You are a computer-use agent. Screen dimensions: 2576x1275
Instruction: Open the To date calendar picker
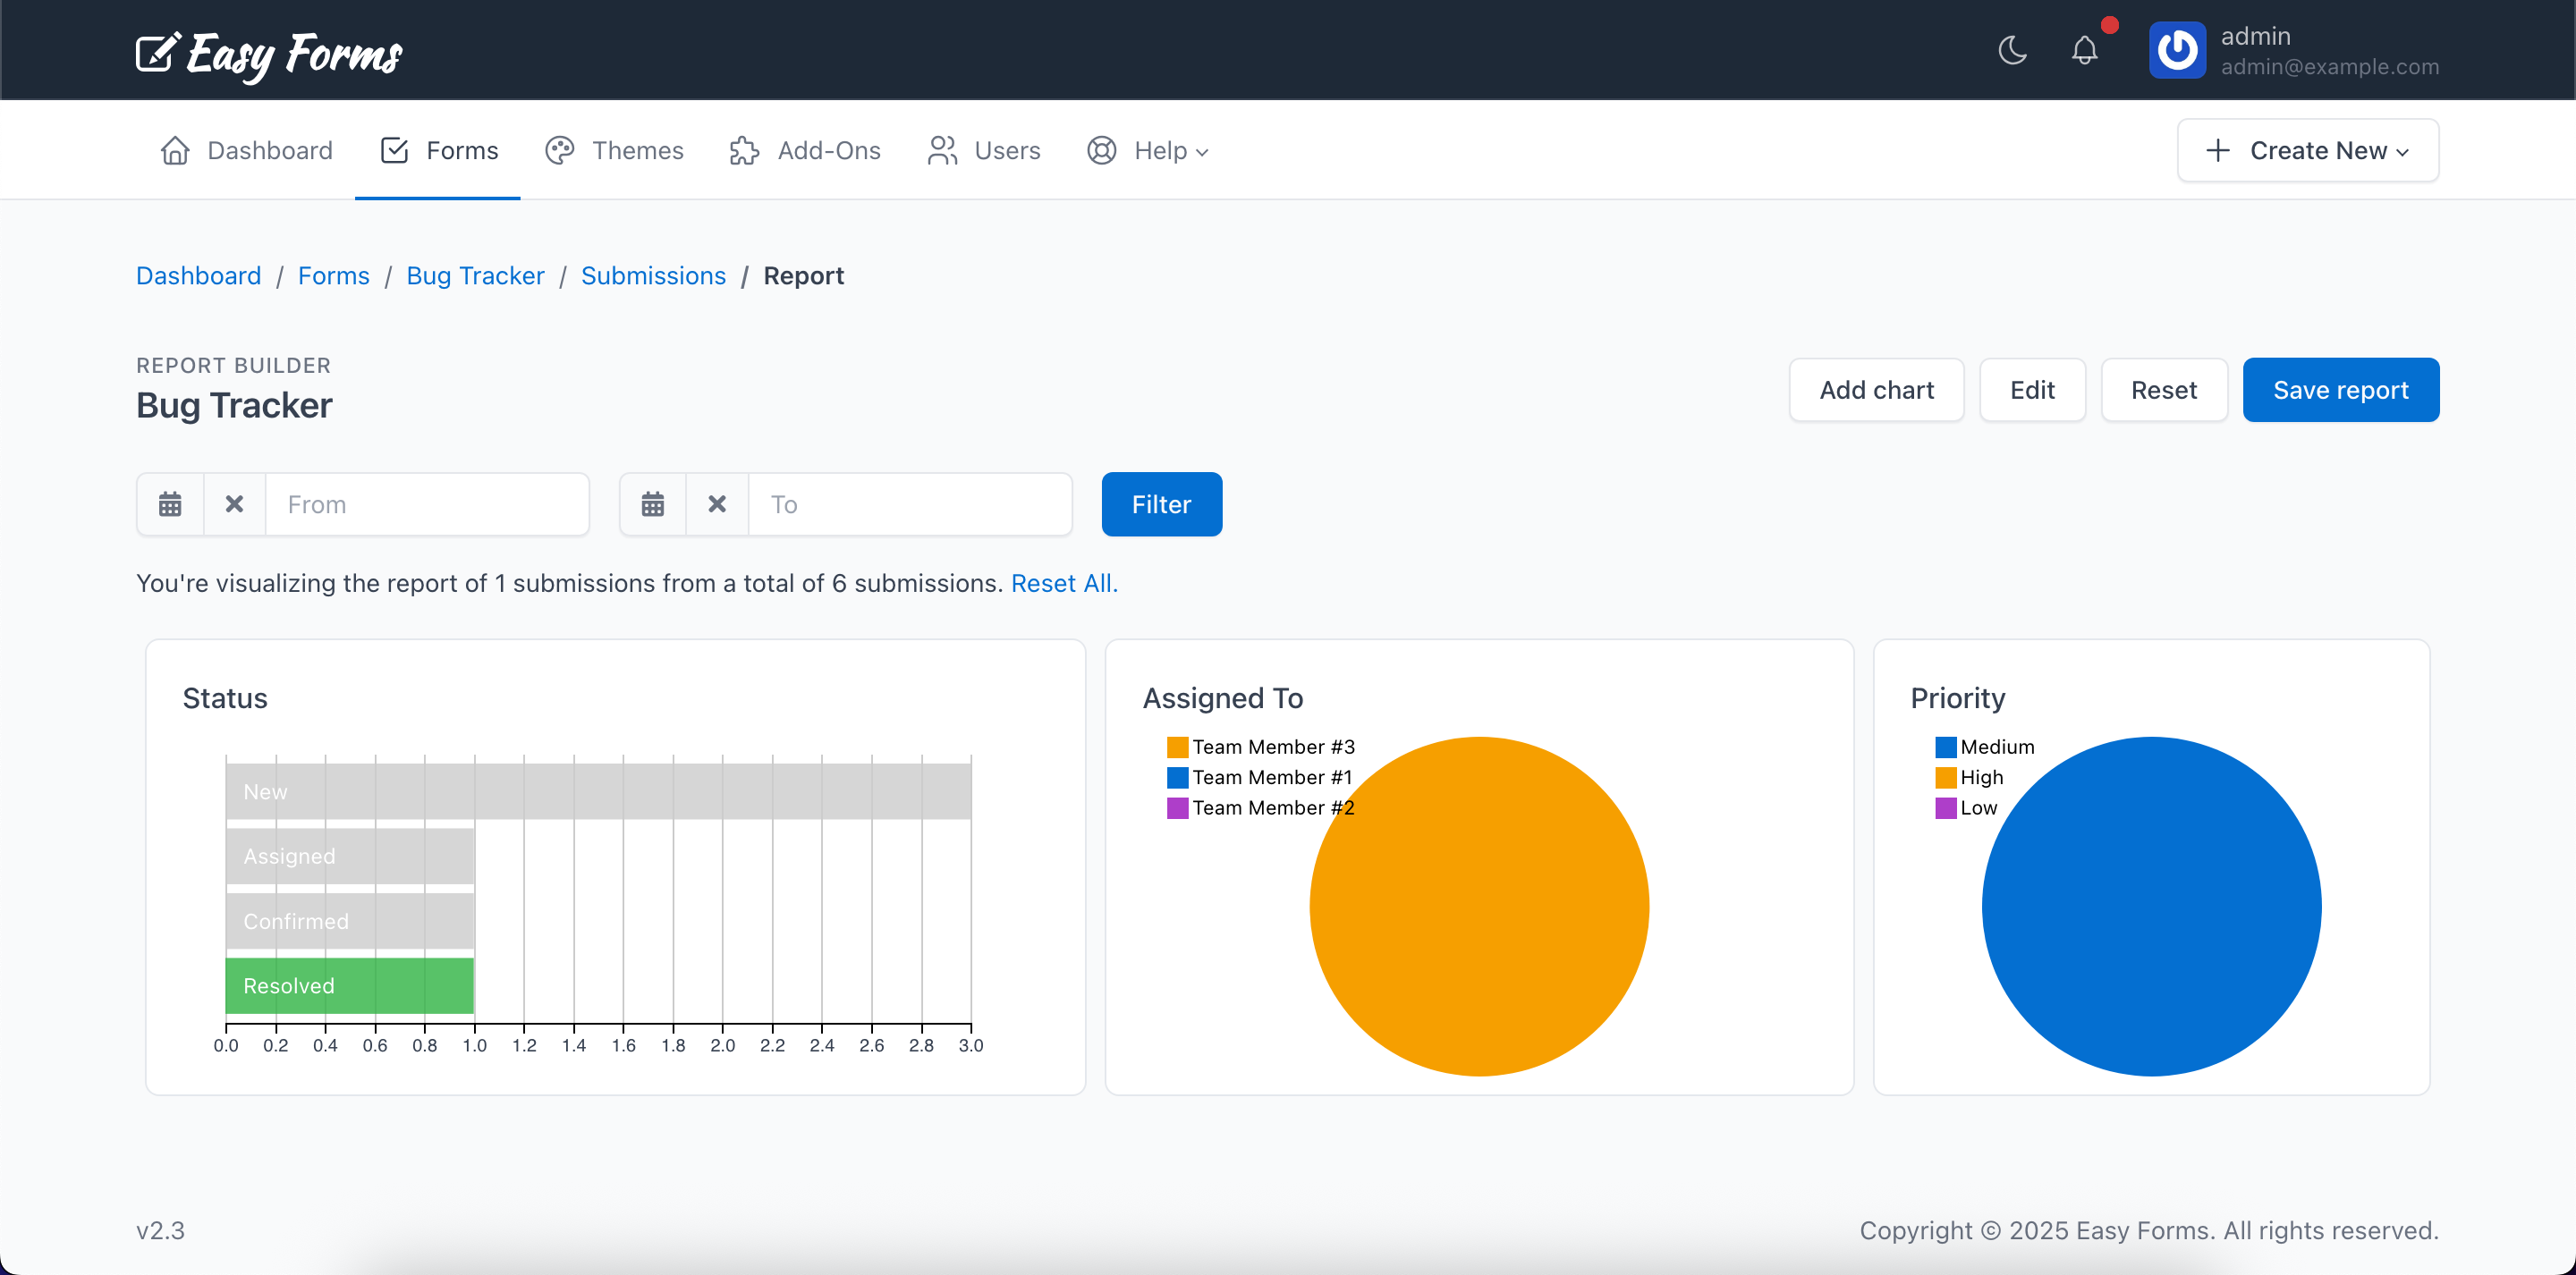pyautogui.click(x=652, y=504)
